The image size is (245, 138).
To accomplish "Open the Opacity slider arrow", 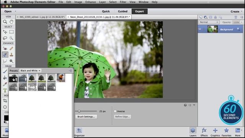I will 242,22.
